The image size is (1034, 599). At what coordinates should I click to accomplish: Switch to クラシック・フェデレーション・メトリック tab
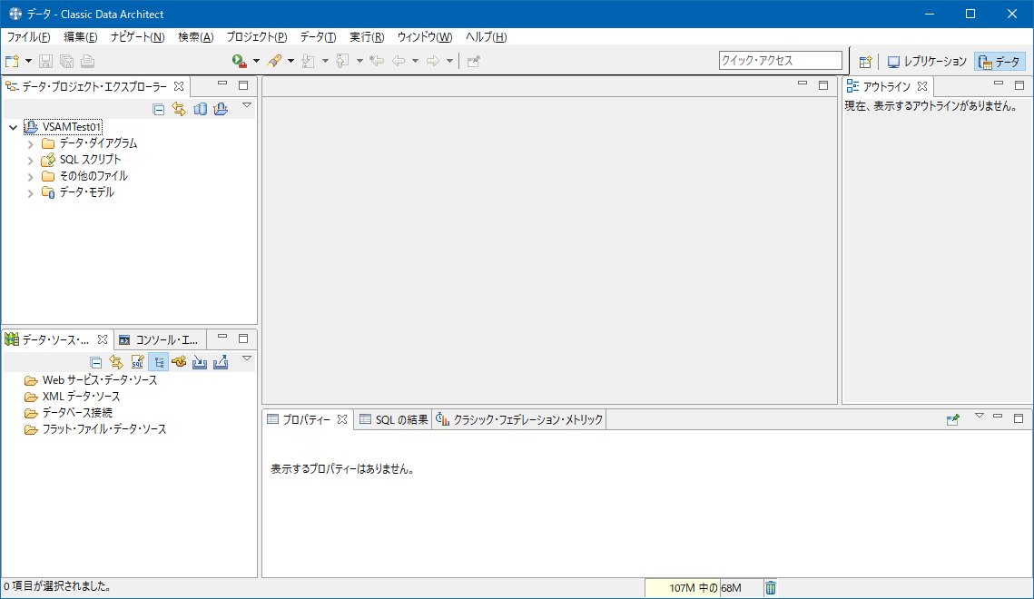pos(519,420)
